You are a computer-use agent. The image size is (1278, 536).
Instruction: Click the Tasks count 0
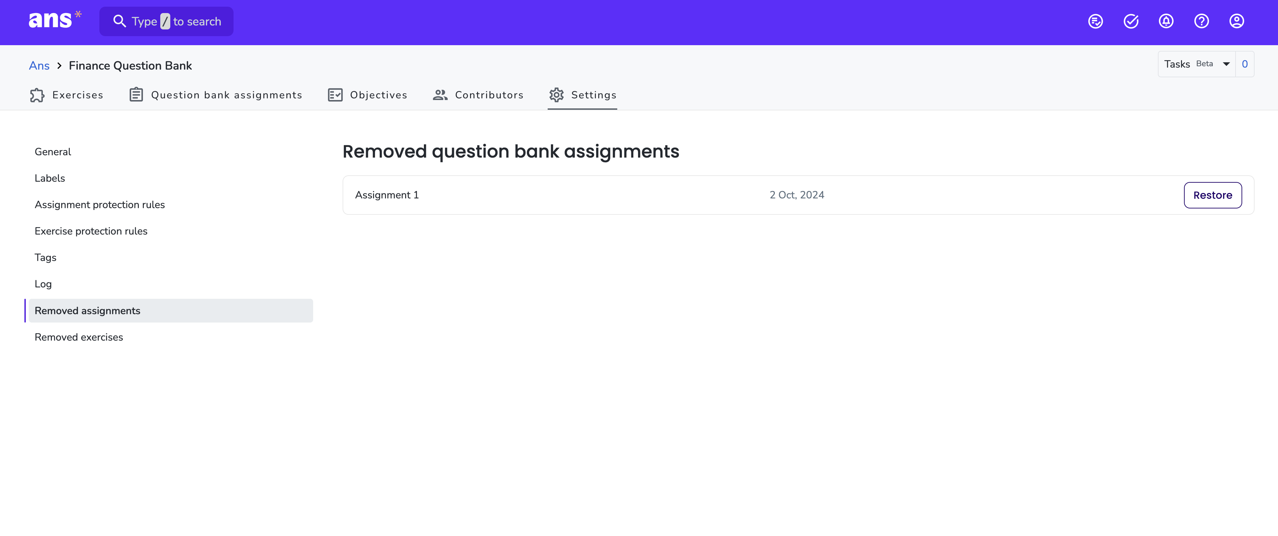click(x=1244, y=64)
